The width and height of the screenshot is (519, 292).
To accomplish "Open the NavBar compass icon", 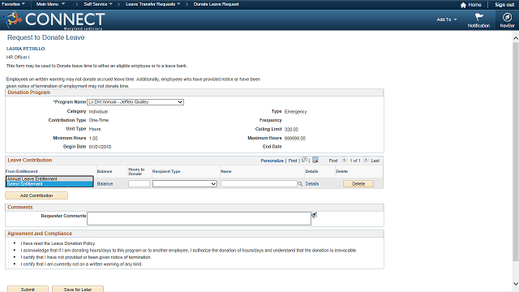I will [507, 17].
